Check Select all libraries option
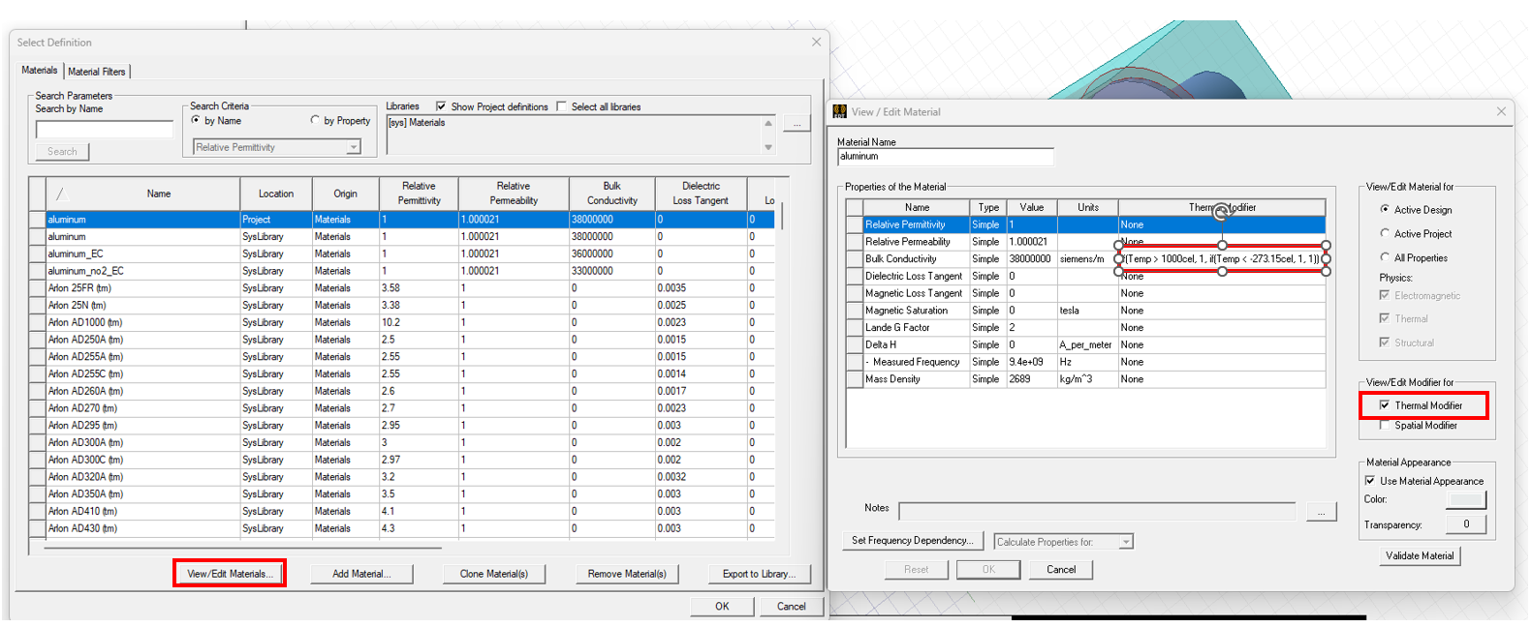 coord(562,106)
